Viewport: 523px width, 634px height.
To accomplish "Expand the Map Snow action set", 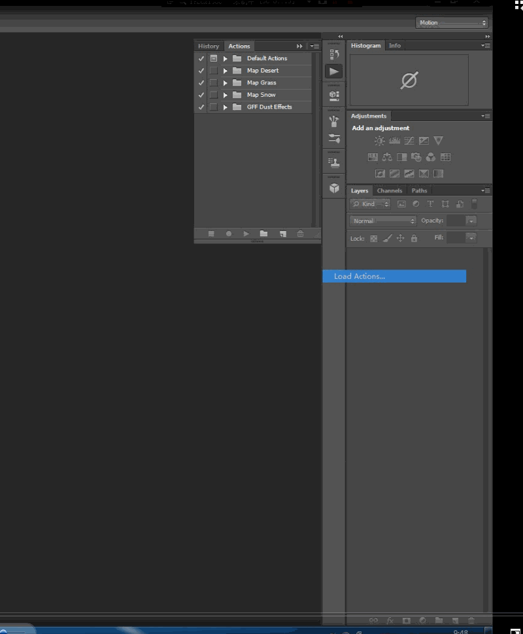I will 226,95.
